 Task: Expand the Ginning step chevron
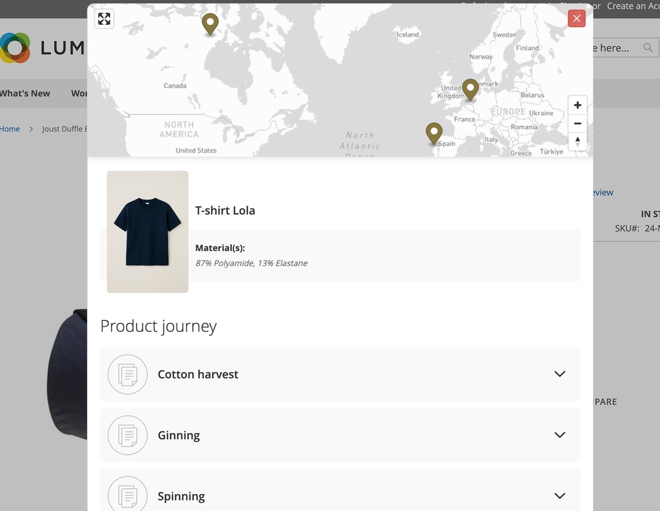pos(559,435)
